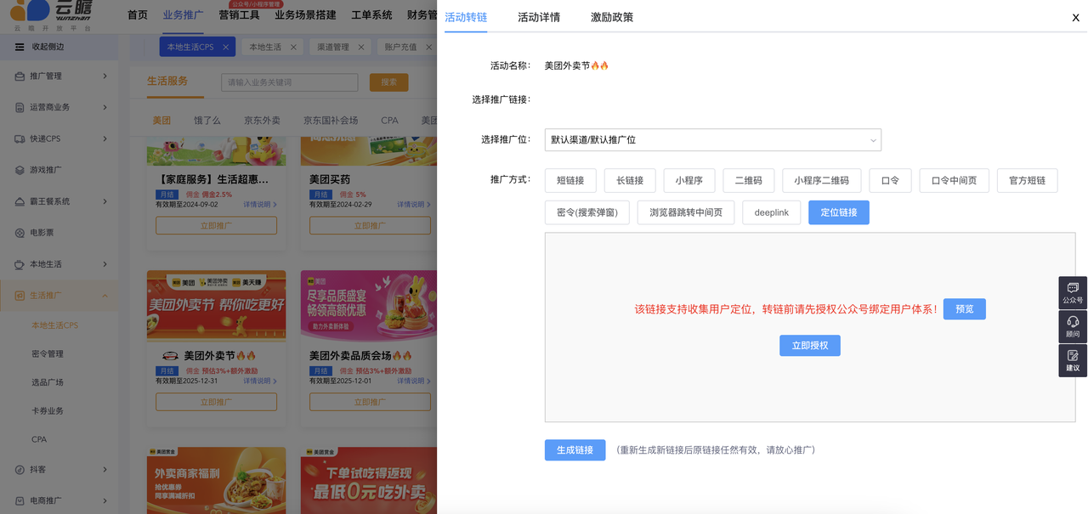
Task: Choose 小程序二维码 promotion method
Action: pyautogui.click(x=821, y=180)
